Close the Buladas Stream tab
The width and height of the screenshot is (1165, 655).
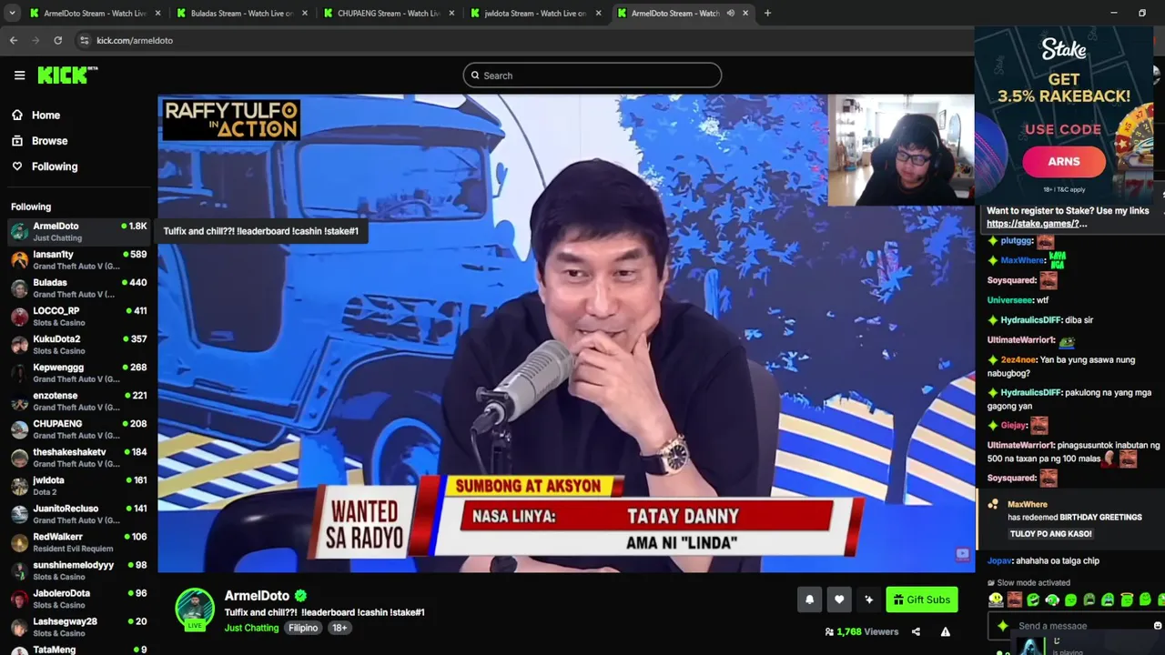click(304, 13)
